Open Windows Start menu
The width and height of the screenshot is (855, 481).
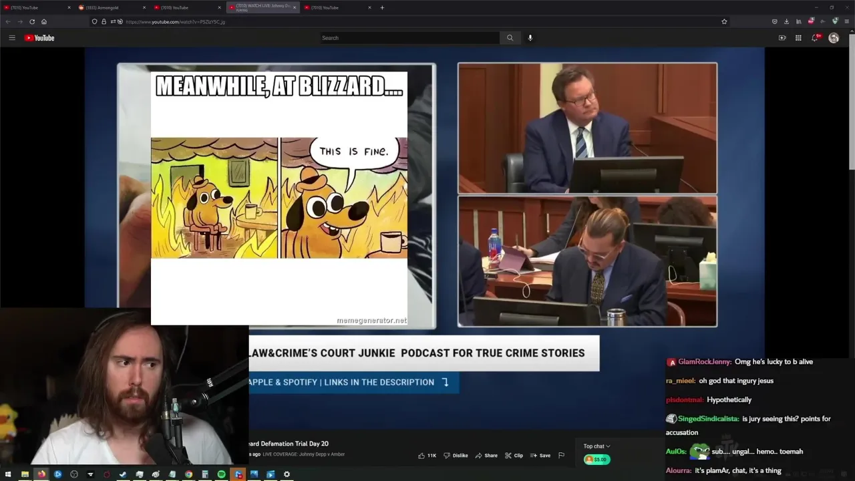click(x=8, y=474)
